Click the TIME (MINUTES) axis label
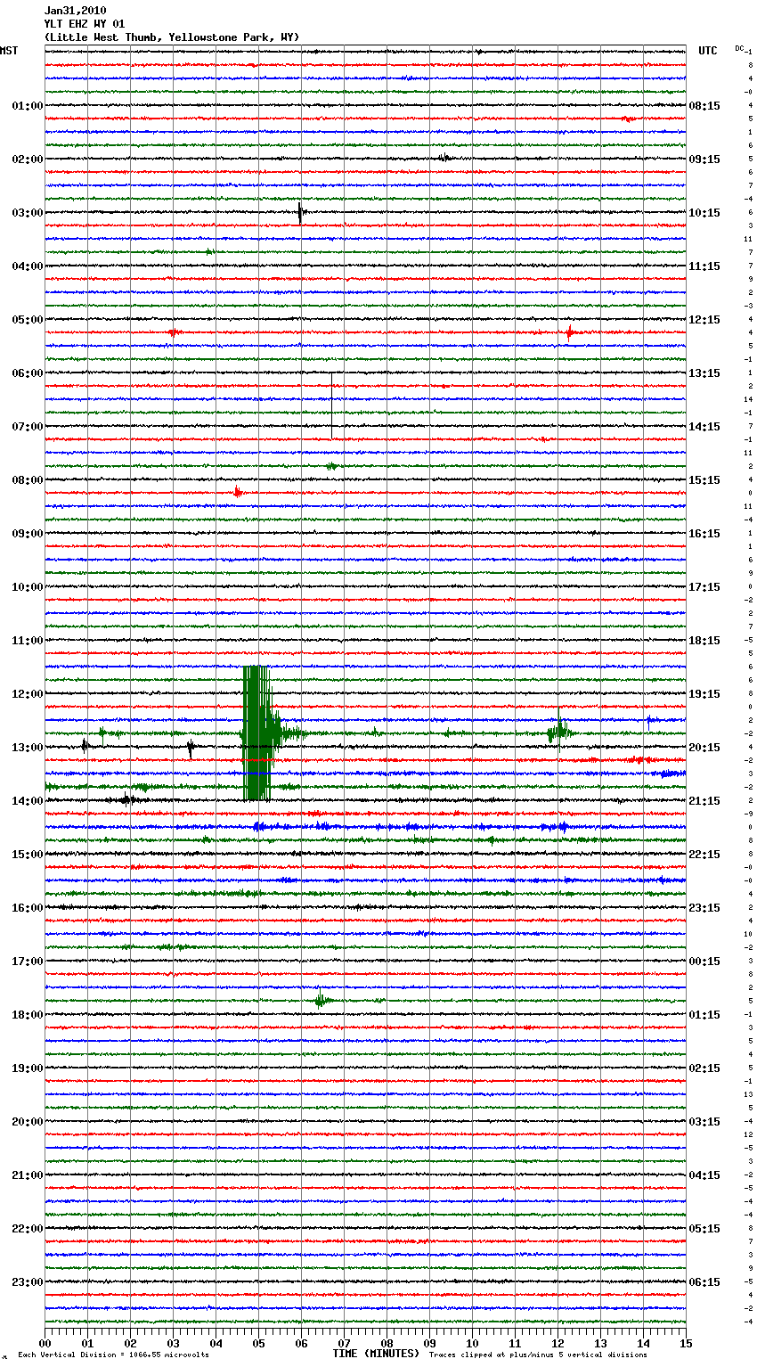Screen dimensions: 757x1367 coord(376,1354)
